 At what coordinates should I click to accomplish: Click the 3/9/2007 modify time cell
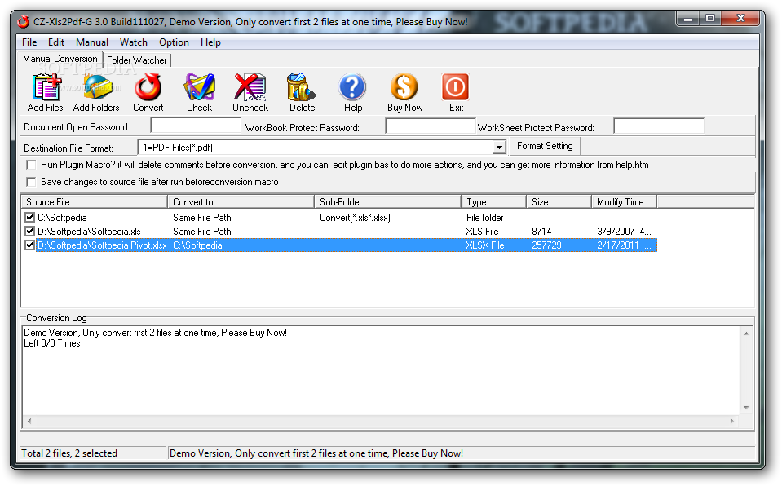pos(624,232)
